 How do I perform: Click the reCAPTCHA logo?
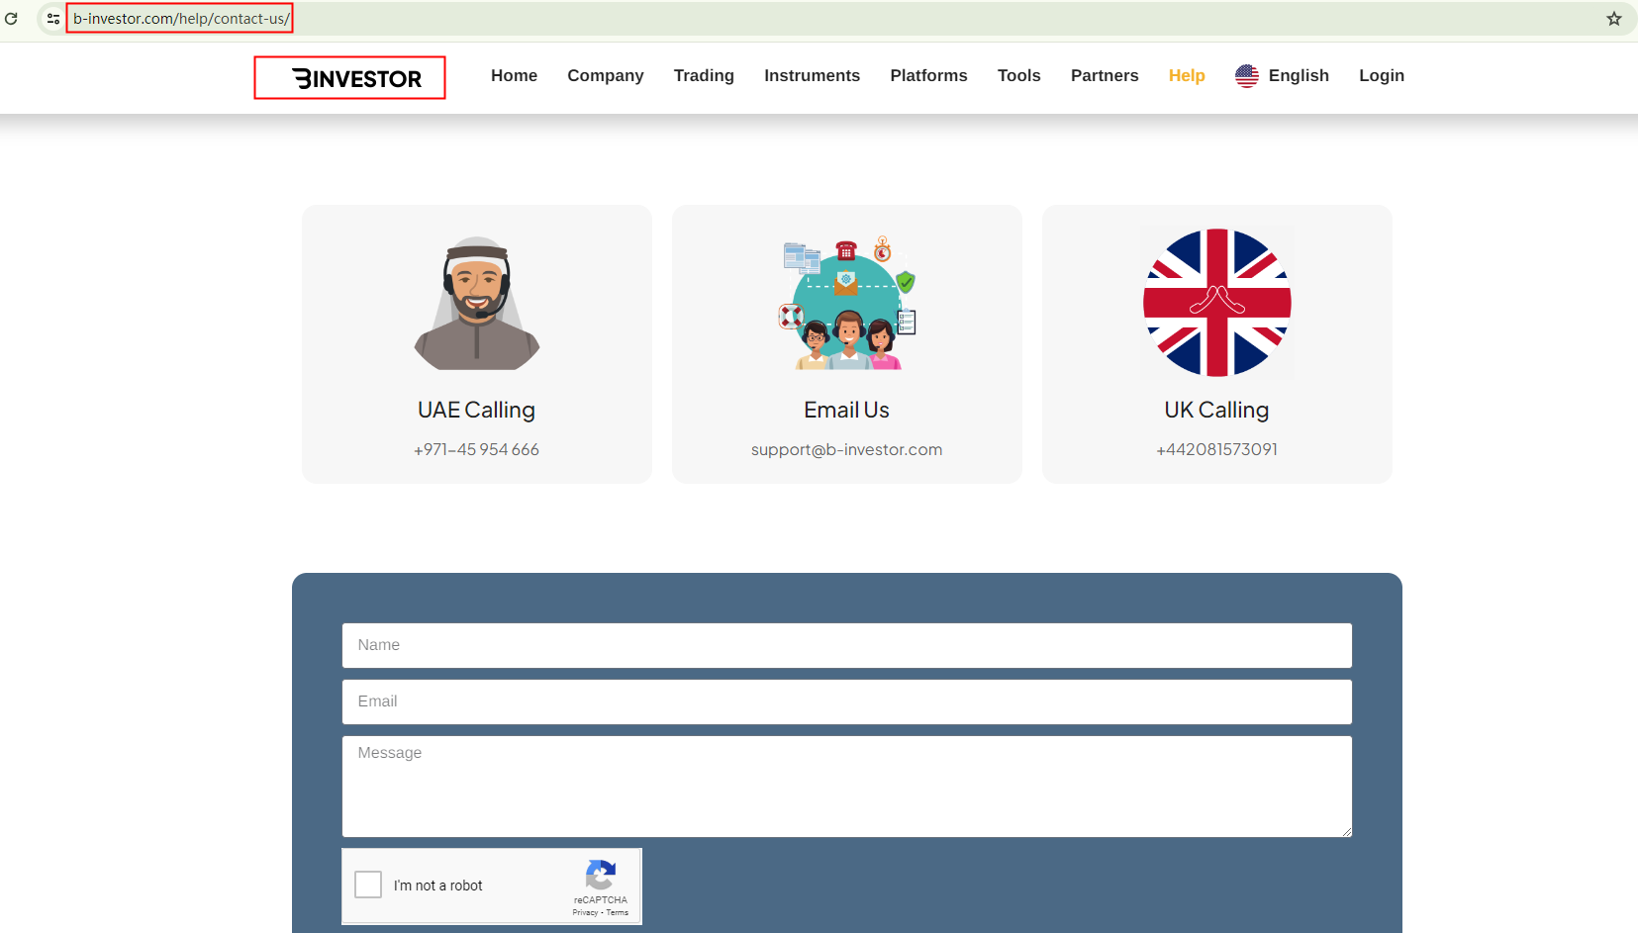601,876
